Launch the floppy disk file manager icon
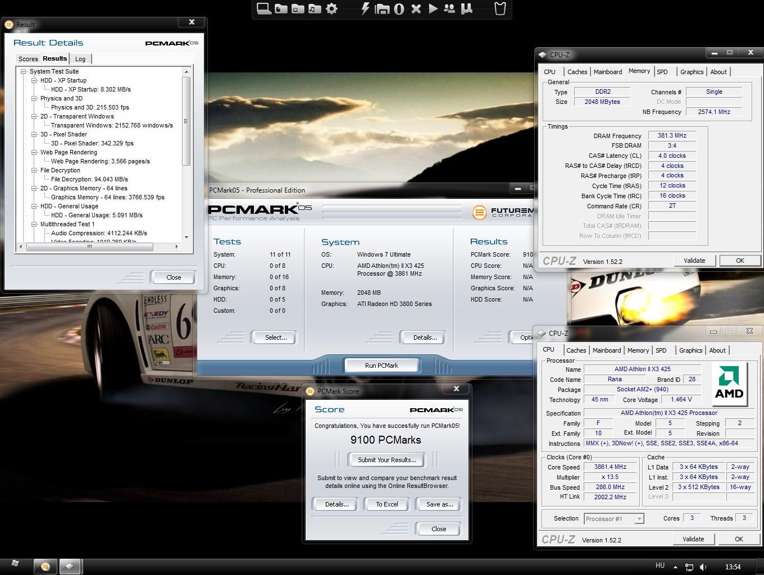The image size is (764, 575). [382, 9]
